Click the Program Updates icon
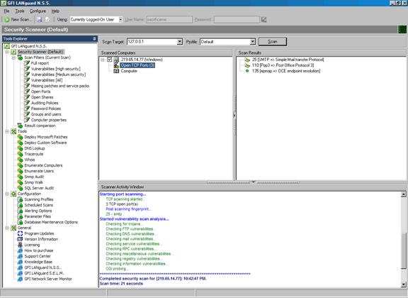Image resolution: width=408 pixels, height=298 pixels. (20, 233)
